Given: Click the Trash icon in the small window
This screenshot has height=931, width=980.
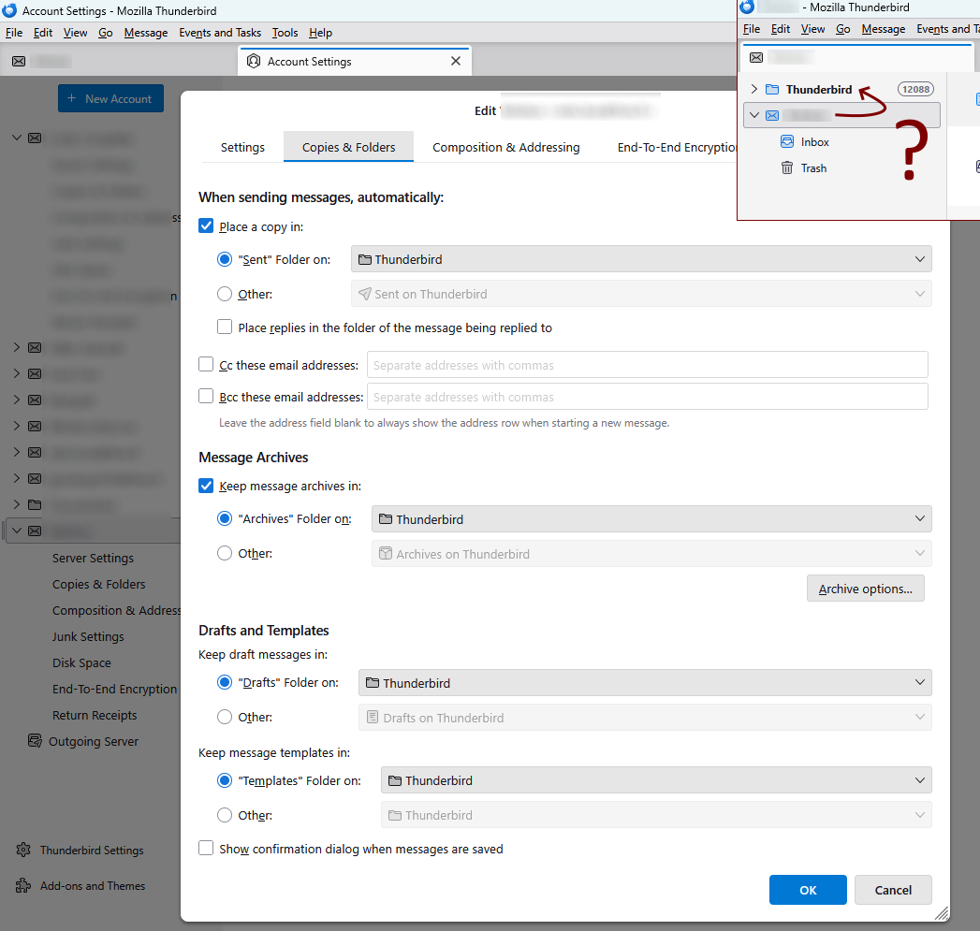Looking at the screenshot, I should (x=787, y=168).
